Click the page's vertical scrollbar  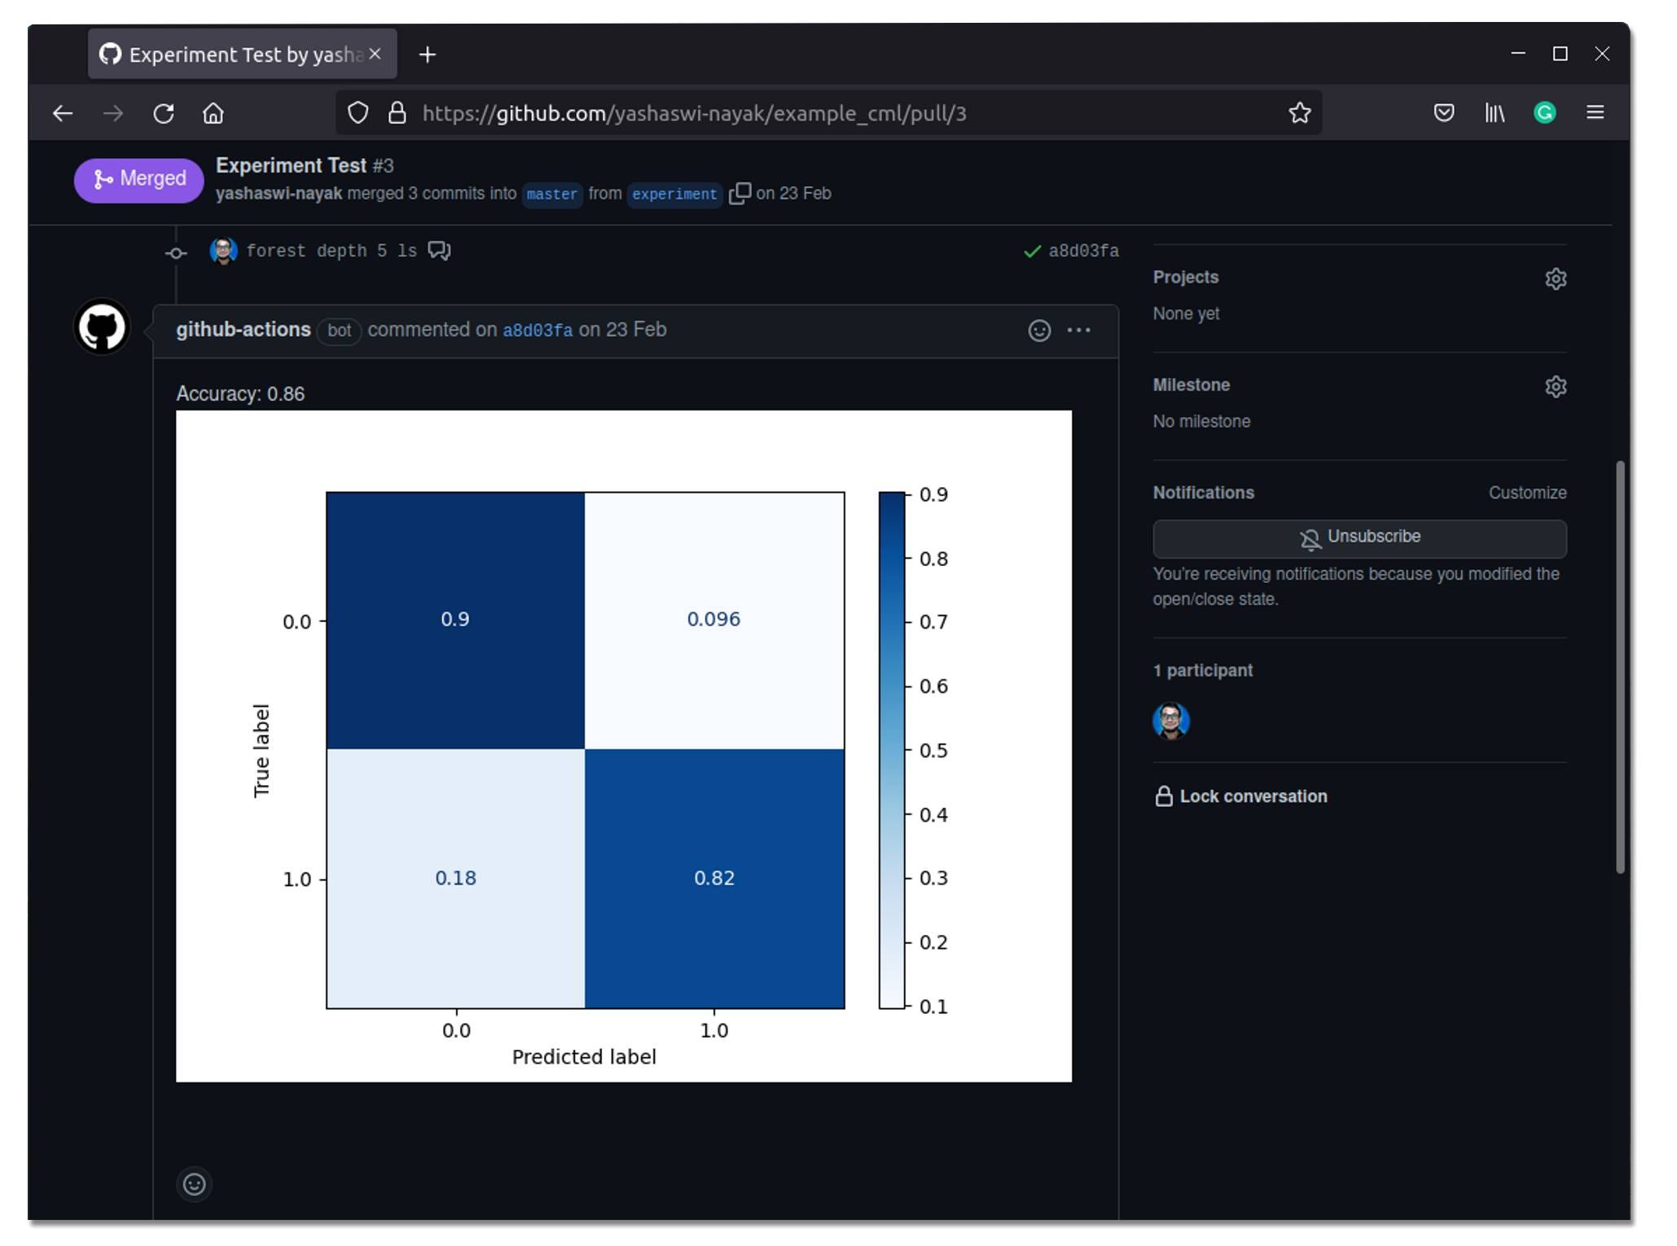pyautogui.click(x=1619, y=666)
